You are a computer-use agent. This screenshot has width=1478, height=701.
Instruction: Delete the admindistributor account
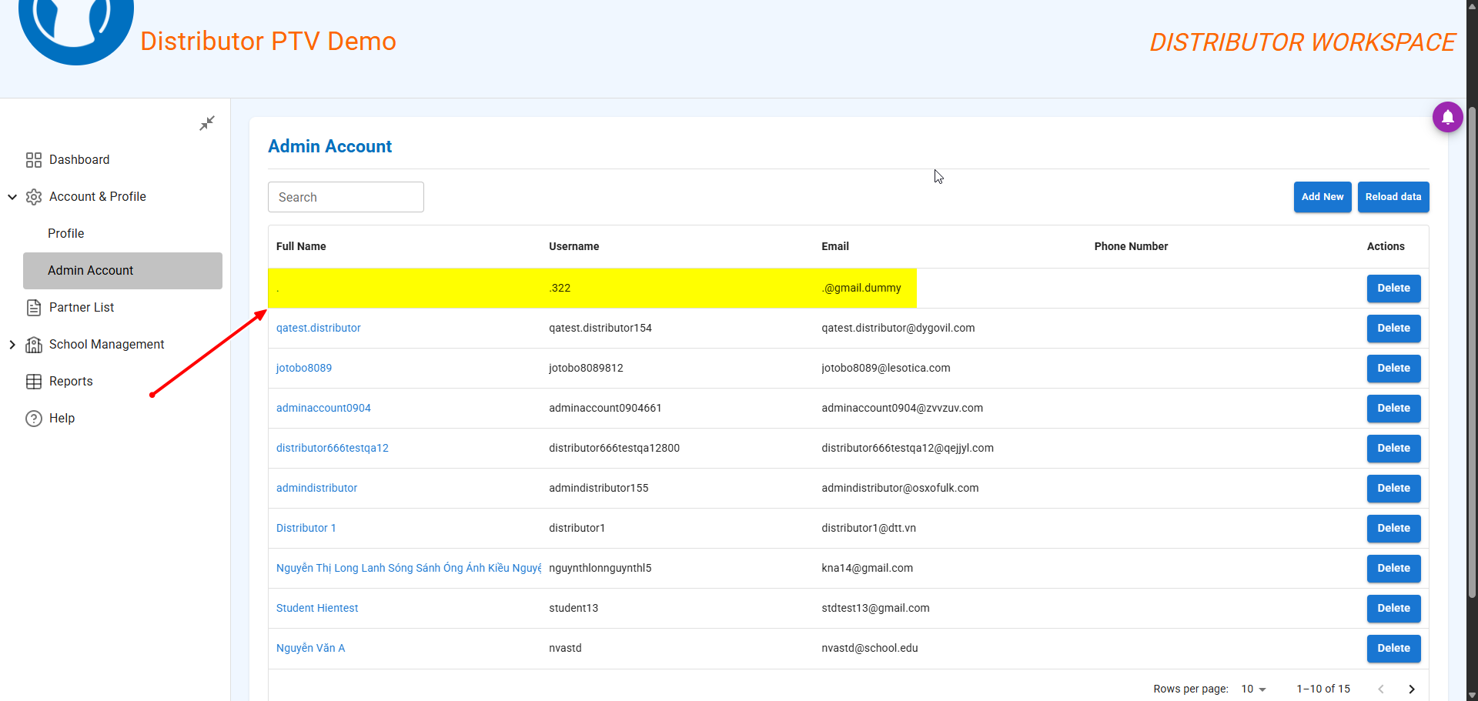1393,489
